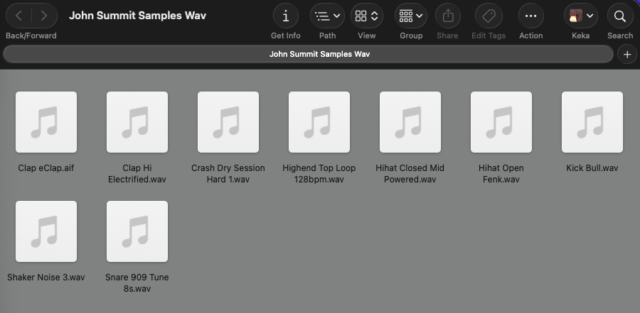The width and height of the screenshot is (640, 313).
Task: Select Hihat Open Fenk.wav icon
Action: pos(501,122)
